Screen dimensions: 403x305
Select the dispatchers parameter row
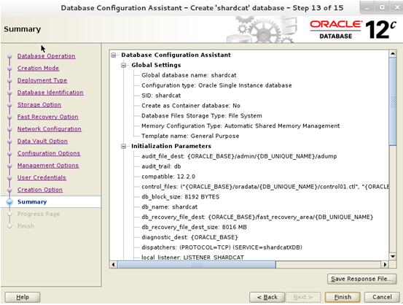point(222,247)
